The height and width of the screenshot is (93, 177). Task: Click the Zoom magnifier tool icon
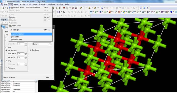pyautogui.click(x=56, y=8)
